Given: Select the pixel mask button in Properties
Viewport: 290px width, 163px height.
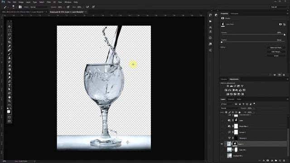Looking at the screenshot, I should coord(280,24).
